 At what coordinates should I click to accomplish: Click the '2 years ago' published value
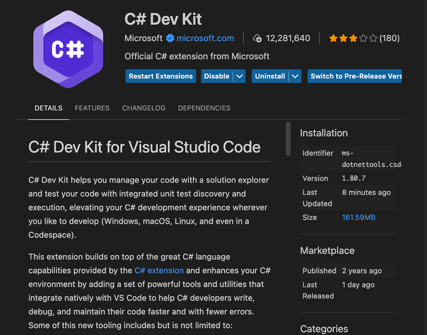362,271
